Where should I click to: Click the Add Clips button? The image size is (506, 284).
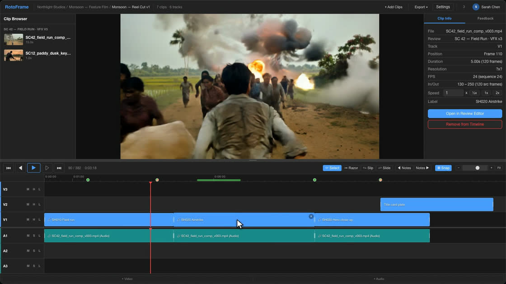394,7
